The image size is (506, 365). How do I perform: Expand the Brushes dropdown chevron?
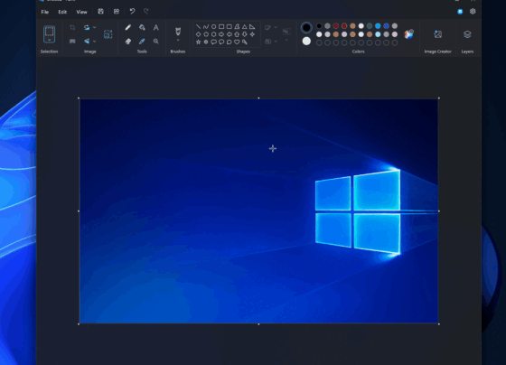178,41
